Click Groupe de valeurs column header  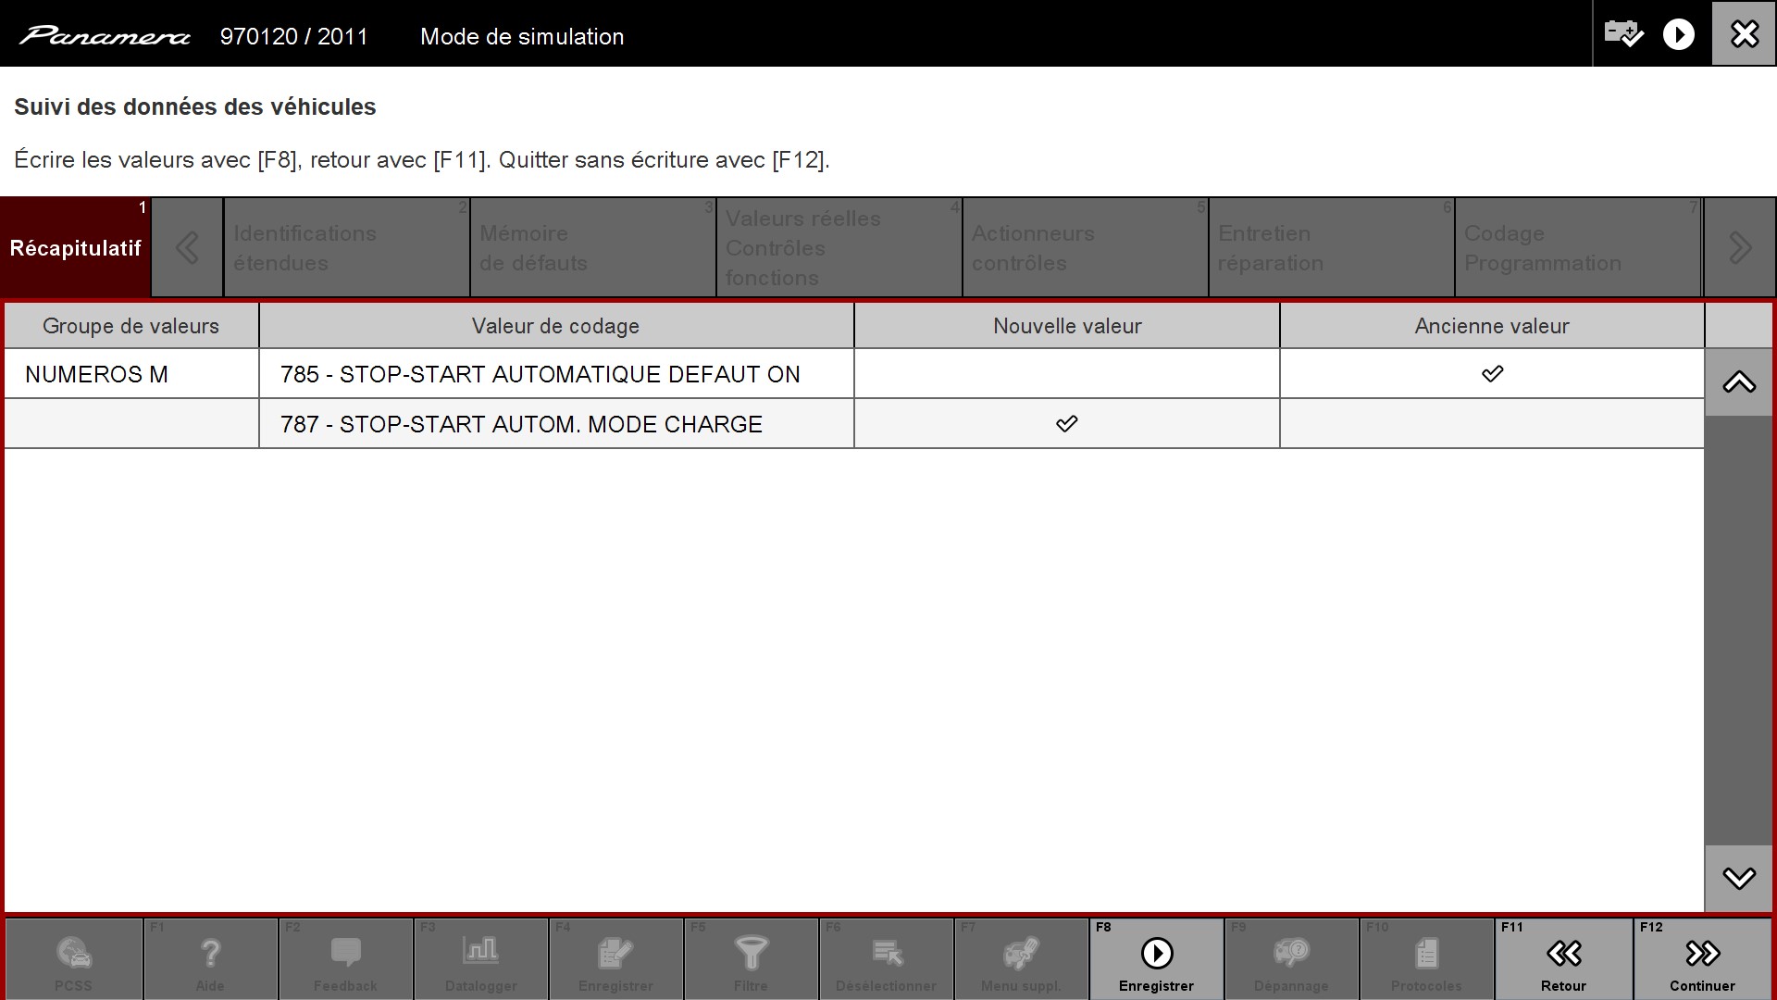(131, 326)
